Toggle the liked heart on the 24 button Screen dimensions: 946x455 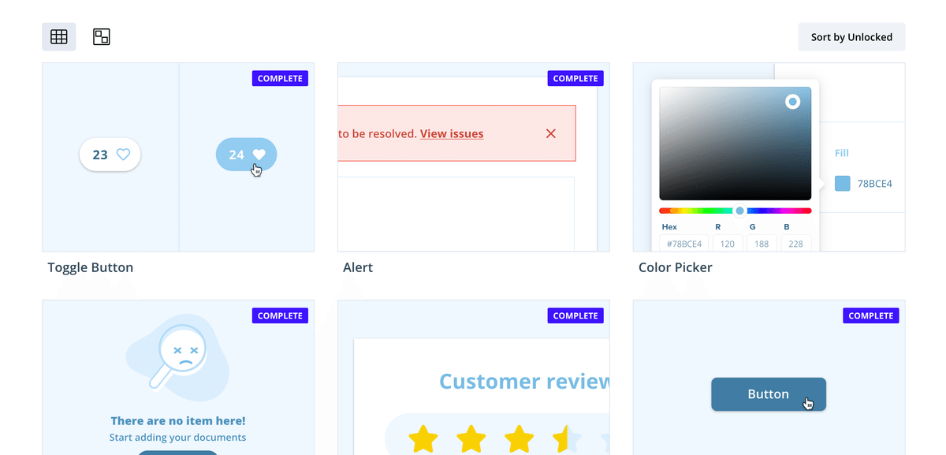[259, 154]
